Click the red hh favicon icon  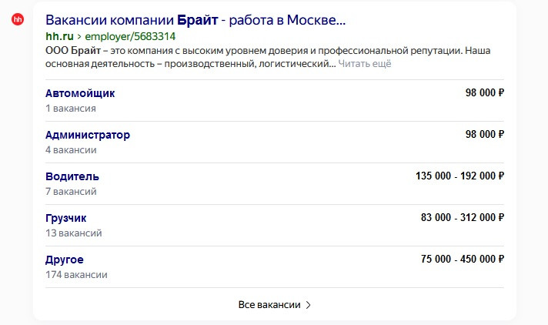(18, 19)
